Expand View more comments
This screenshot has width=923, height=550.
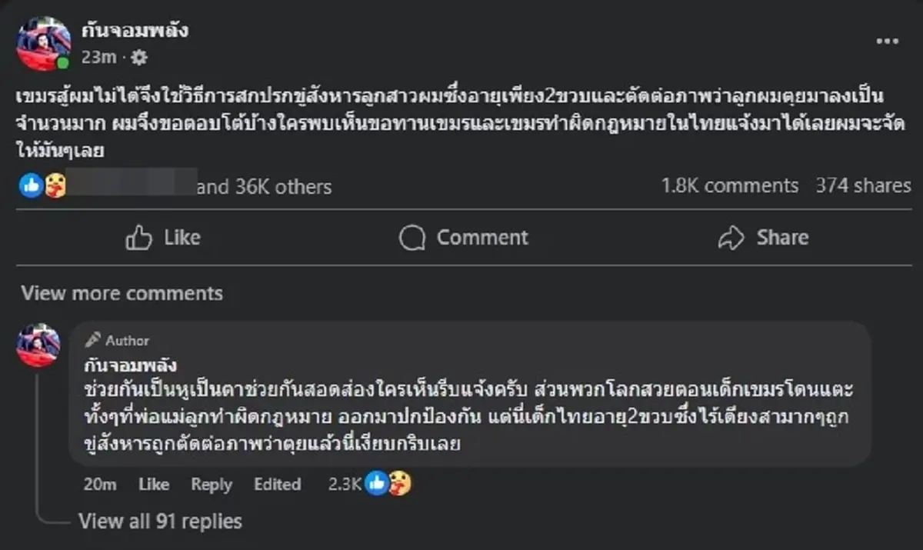(123, 293)
